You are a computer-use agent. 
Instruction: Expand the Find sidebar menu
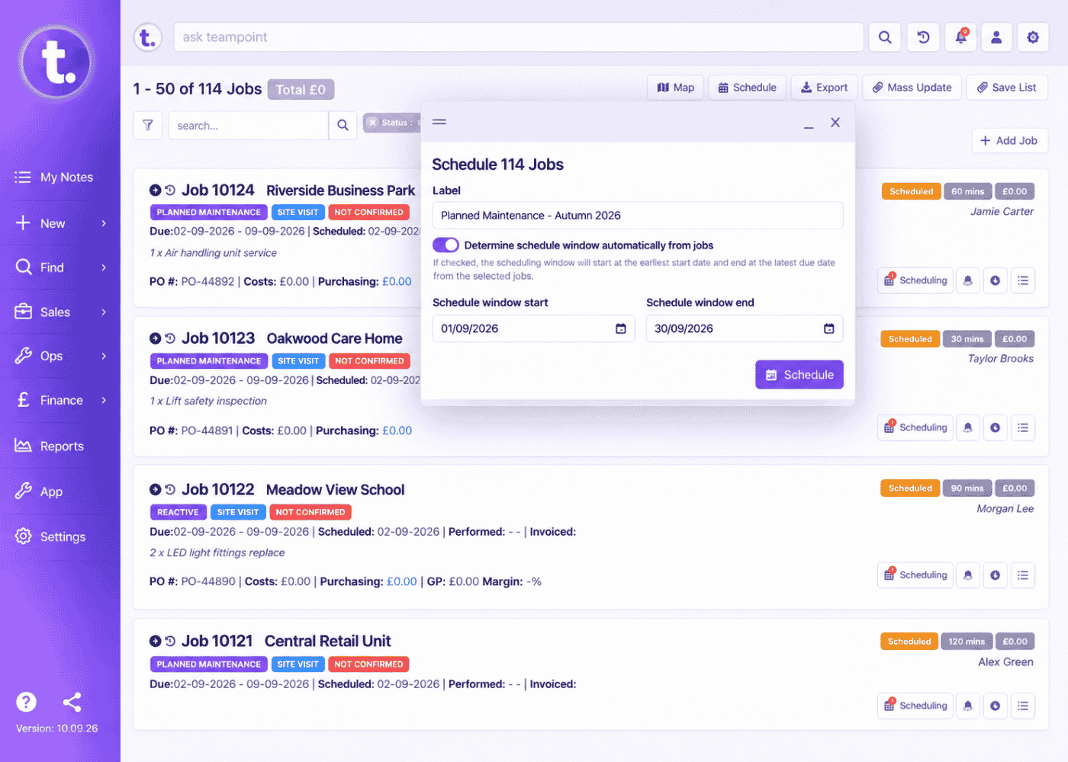pos(60,267)
